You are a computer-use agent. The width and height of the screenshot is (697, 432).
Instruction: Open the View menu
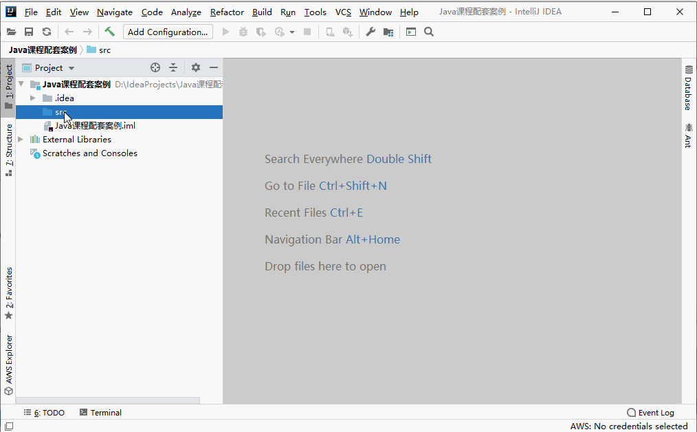coord(79,12)
